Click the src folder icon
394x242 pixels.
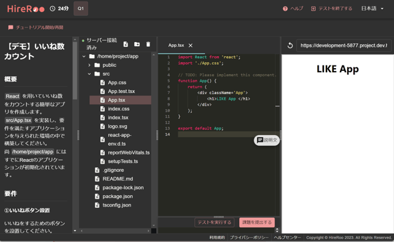click(97, 74)
